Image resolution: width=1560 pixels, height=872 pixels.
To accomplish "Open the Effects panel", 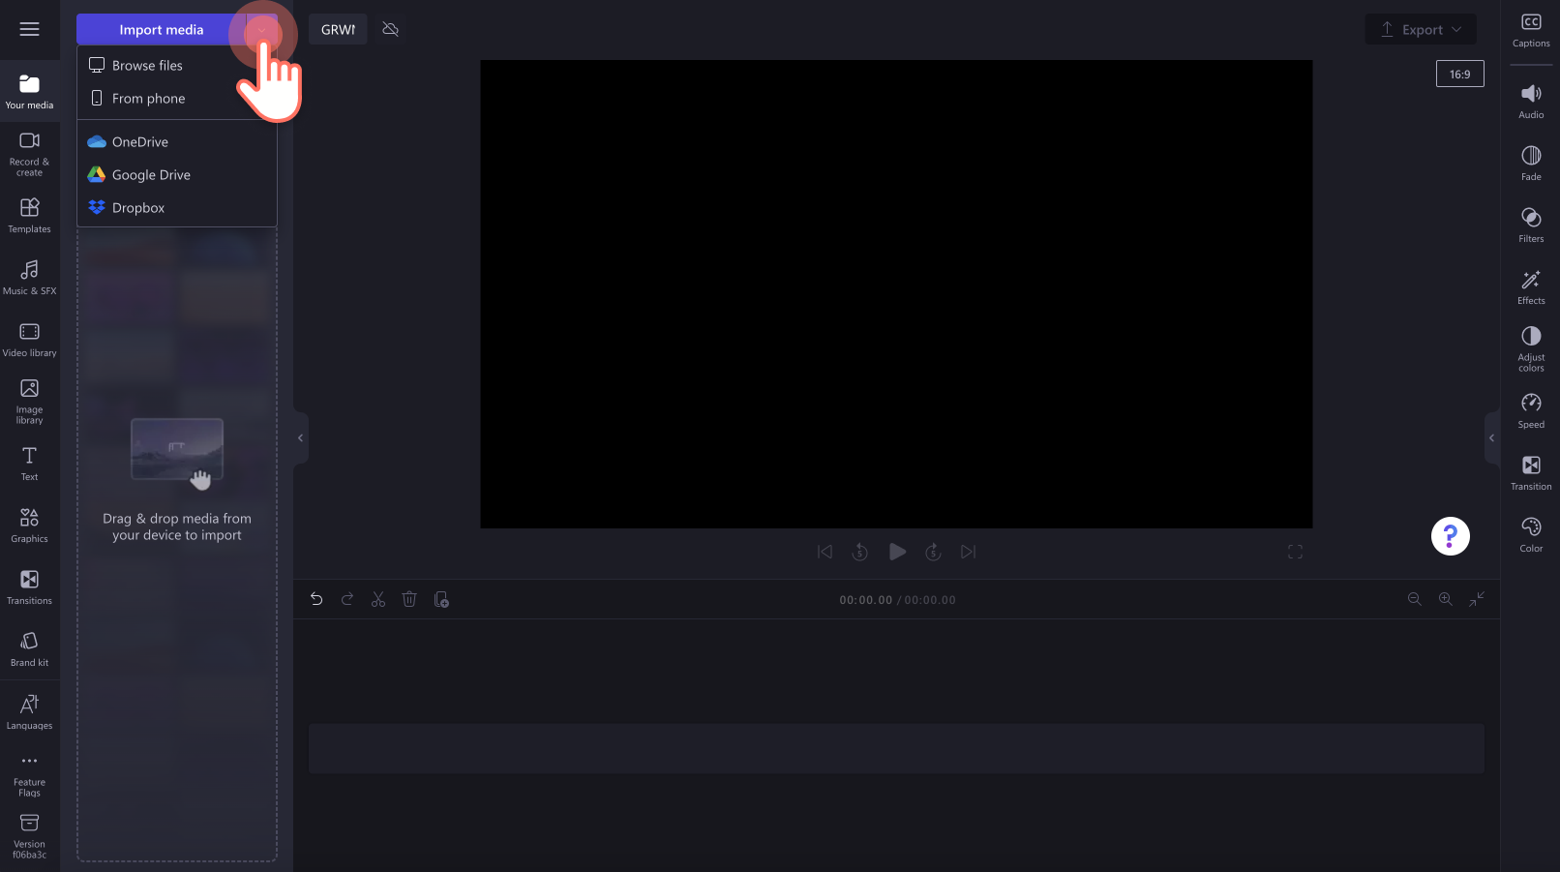I will 1531,287.
